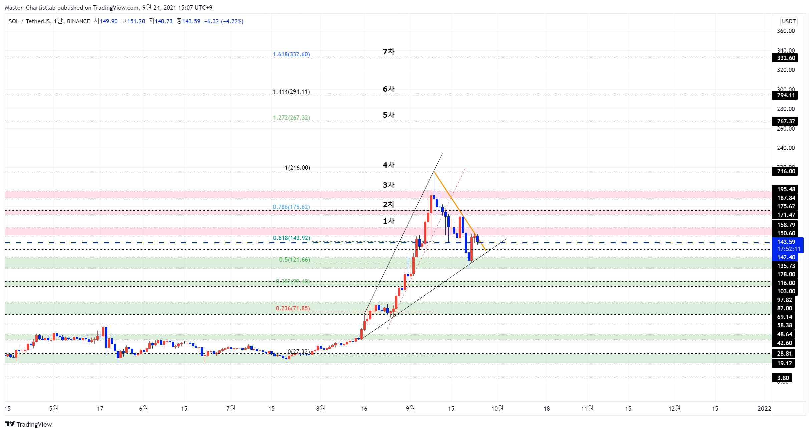Click the 0.382(99.40) Fibonacci label
The image size is (811, 433).
pos(293,281)
